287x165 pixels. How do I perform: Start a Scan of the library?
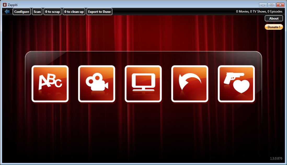click(x=37, y=11)
